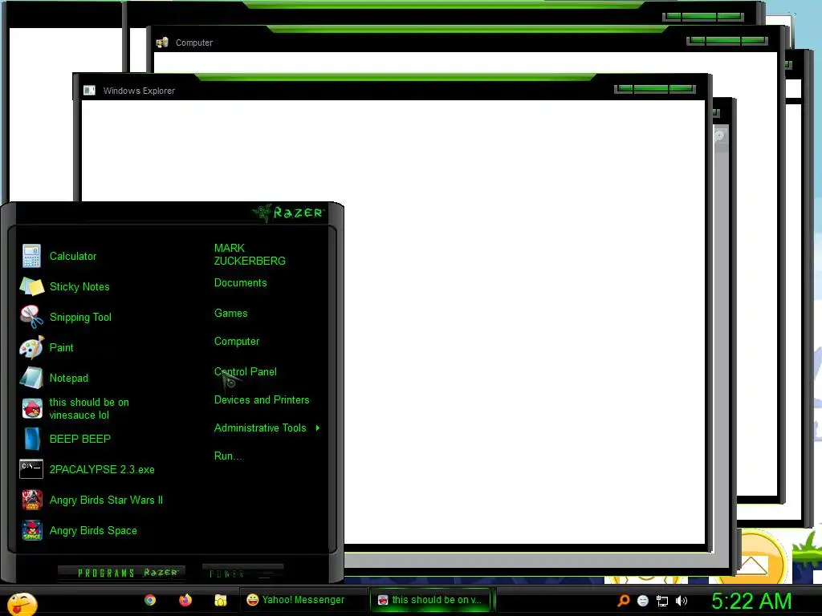Open Chrome from the taskbar

pos(150,600)
